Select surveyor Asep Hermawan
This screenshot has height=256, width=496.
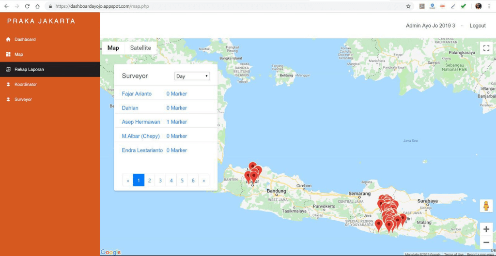click(141, 122)
